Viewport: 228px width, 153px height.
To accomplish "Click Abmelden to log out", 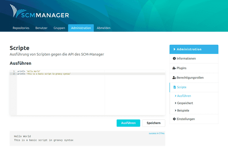I will pos(104,28).
